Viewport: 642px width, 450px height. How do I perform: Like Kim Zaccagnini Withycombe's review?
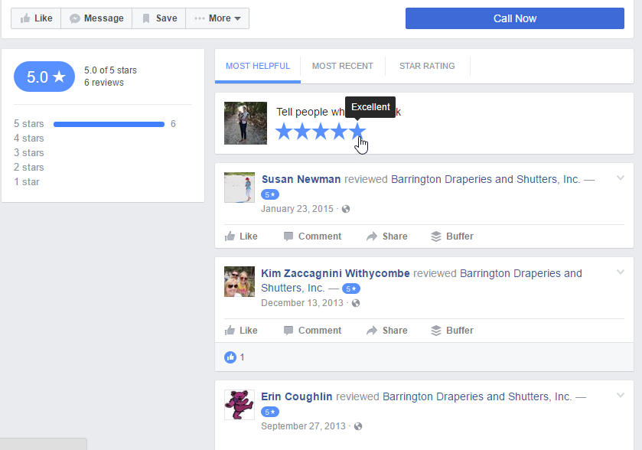241,330
